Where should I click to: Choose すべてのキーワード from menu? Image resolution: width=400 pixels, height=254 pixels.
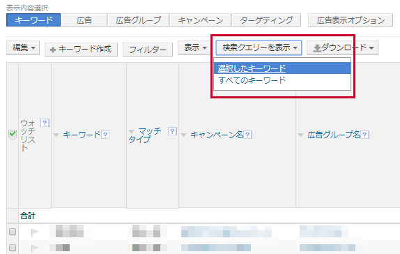282,80
